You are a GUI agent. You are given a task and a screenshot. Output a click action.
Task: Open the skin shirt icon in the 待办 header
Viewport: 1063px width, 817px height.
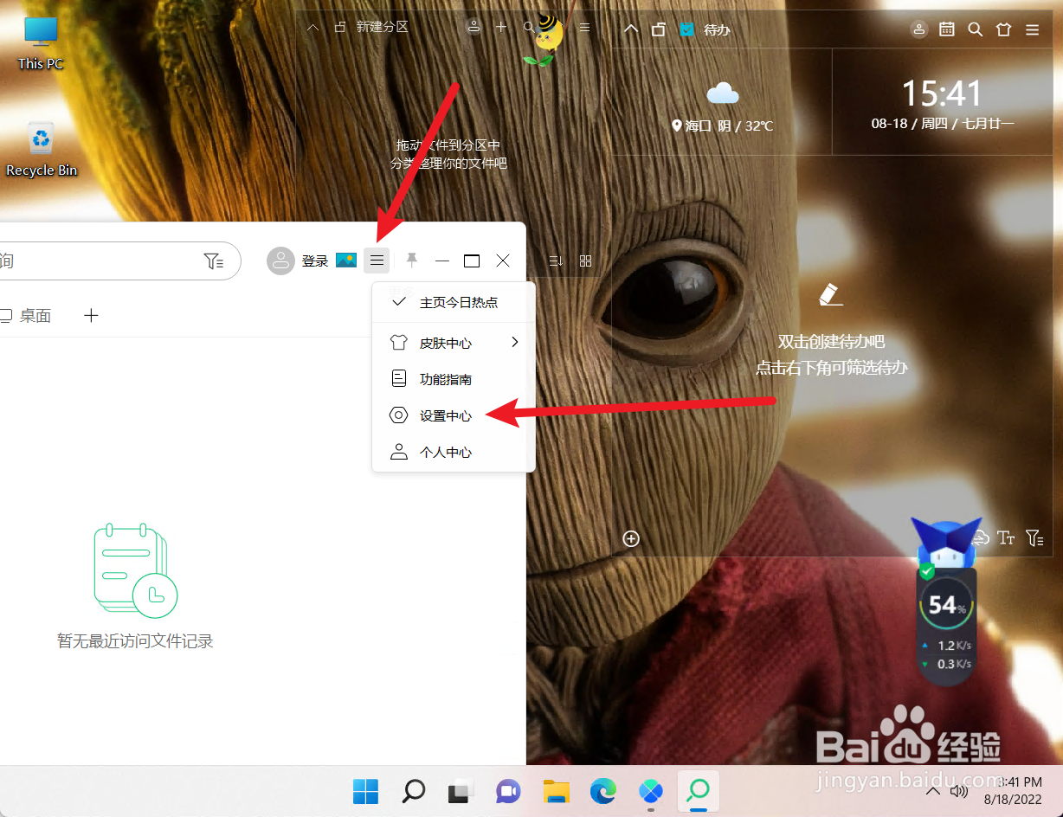[1003, 29]
